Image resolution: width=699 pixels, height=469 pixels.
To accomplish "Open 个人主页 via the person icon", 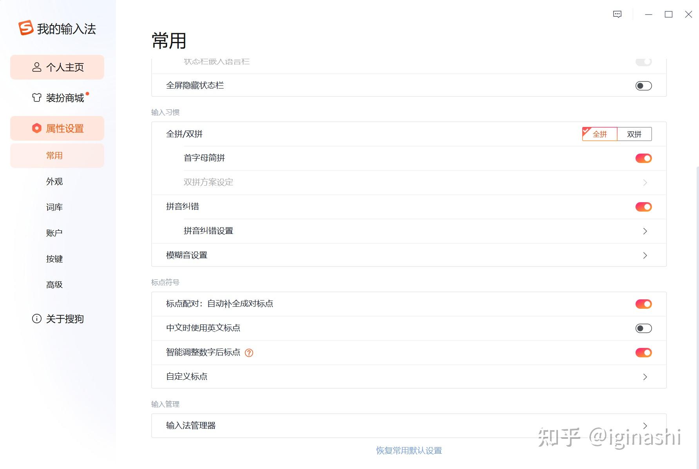I will [x=36, y=67].
